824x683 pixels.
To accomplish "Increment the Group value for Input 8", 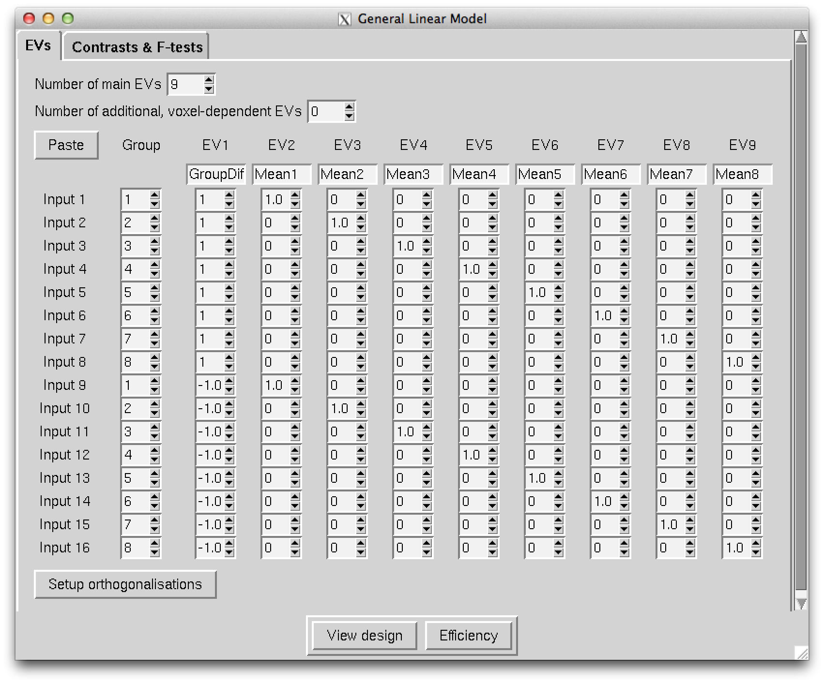I will click(154, 358).
